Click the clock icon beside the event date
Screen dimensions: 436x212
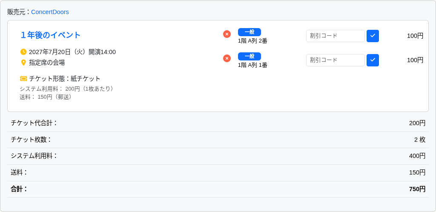(23, 52)
